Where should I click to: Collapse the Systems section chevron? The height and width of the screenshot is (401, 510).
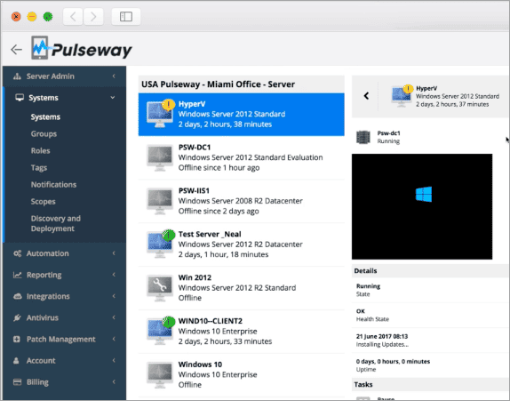(113, 97)
